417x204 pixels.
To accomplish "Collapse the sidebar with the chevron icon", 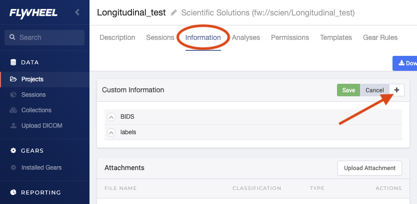I will click(77, 12).
